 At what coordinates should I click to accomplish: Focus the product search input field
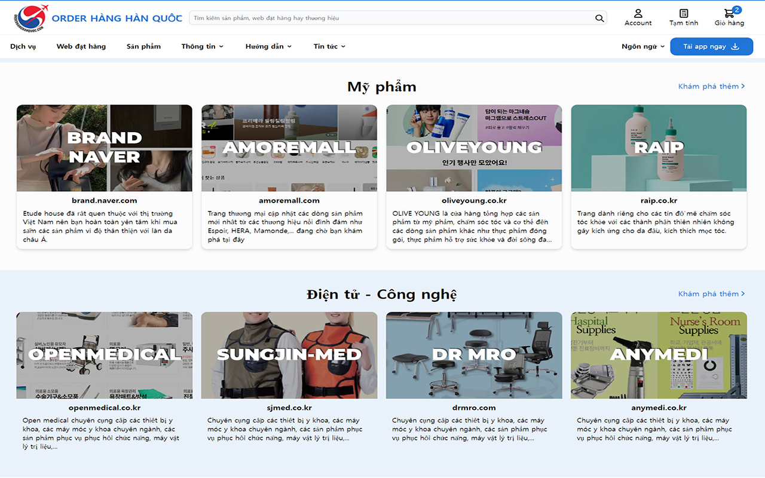[x=398, y=18]
